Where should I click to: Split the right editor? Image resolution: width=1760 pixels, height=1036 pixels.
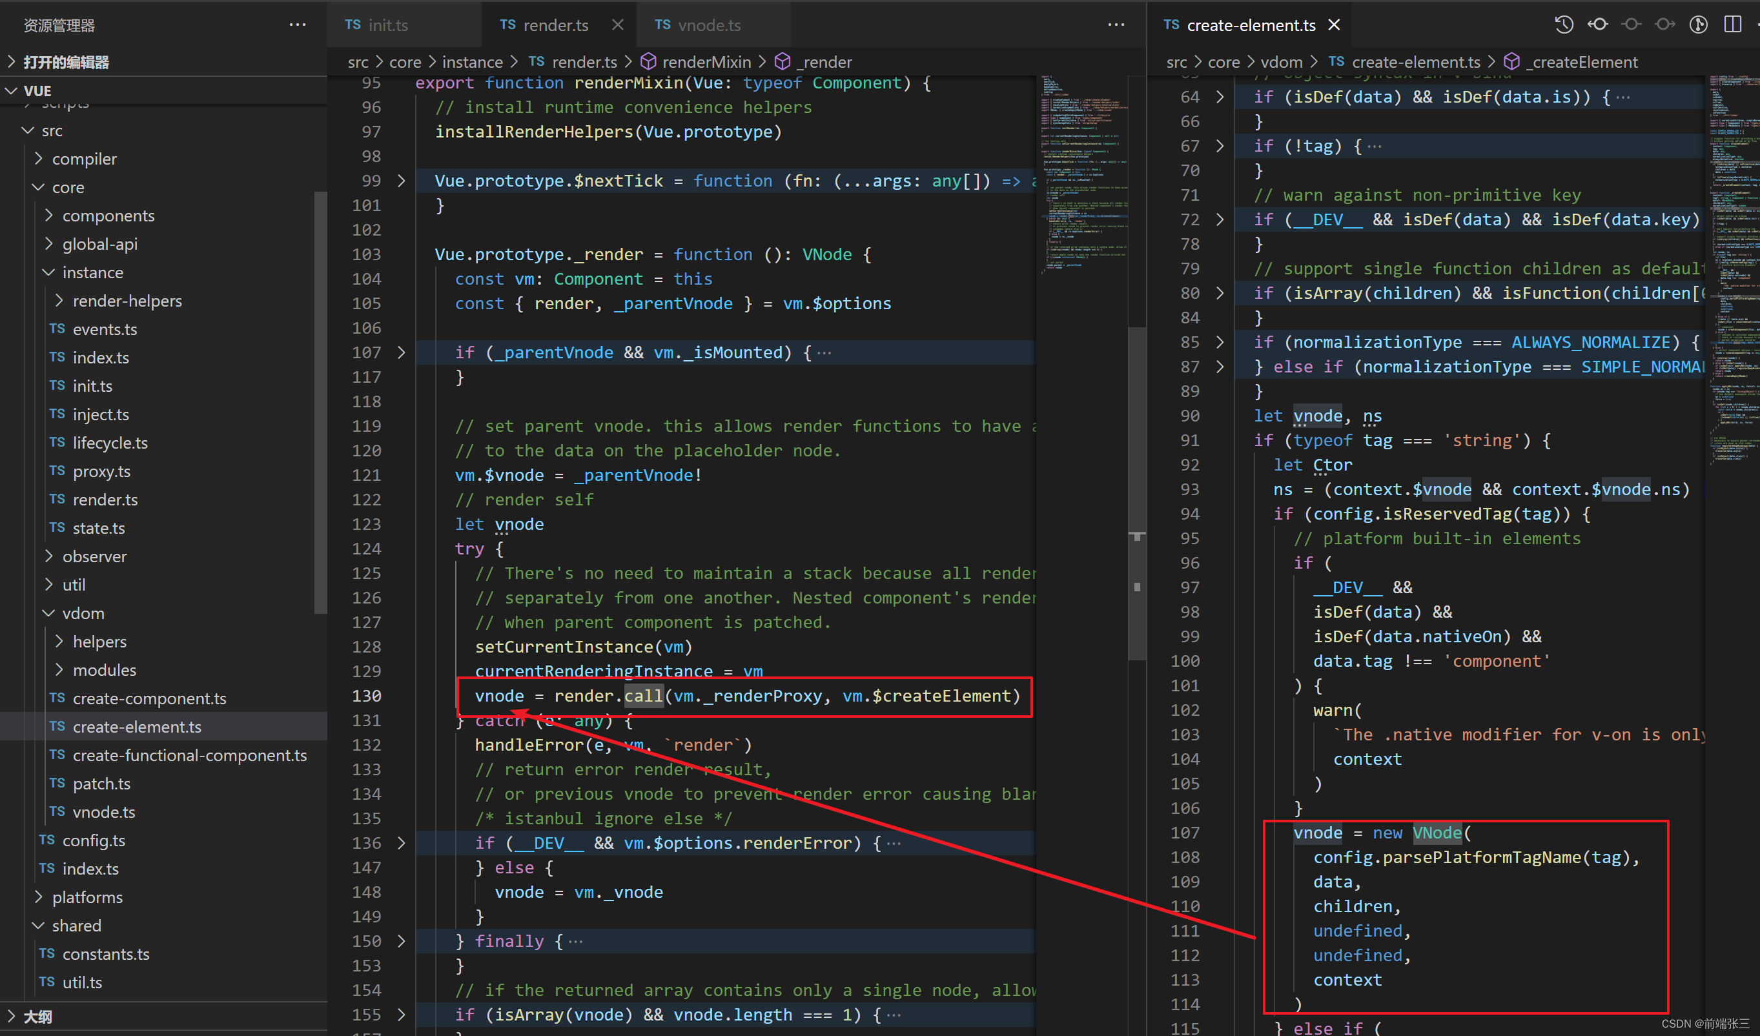[x=1733, y=25]
